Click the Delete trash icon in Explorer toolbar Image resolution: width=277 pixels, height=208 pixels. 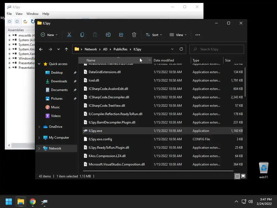point(134,35)
